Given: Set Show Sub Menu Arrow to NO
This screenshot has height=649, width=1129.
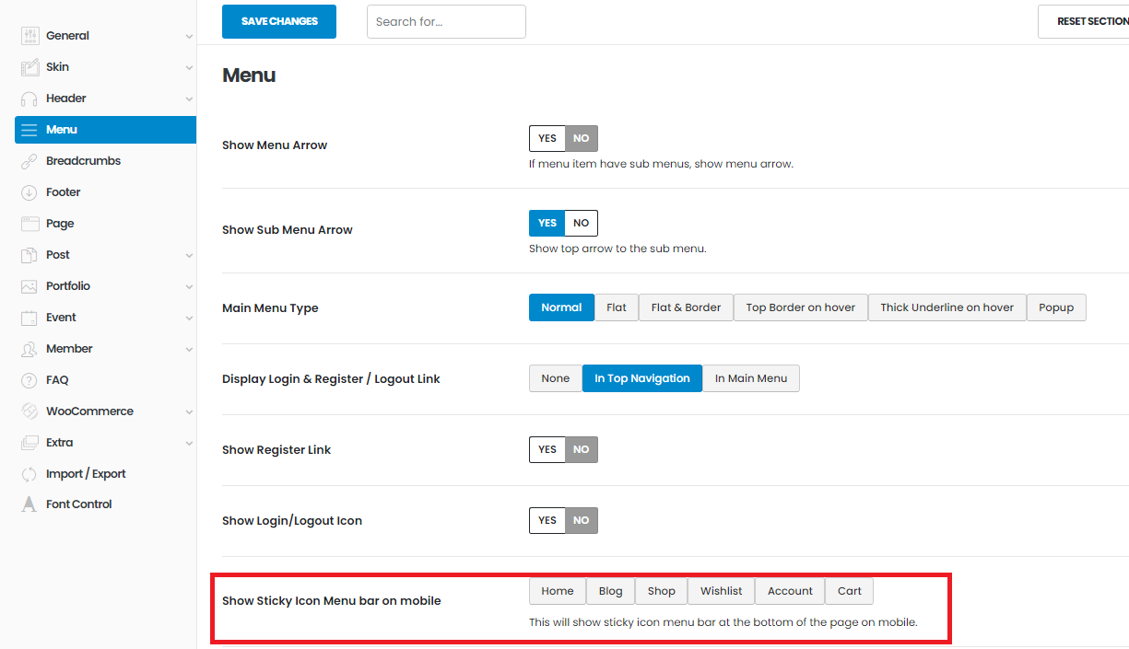Looking at the screenshot, I should 582,223.
